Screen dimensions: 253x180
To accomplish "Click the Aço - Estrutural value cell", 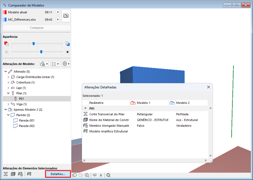I will (x=187, y=120).
